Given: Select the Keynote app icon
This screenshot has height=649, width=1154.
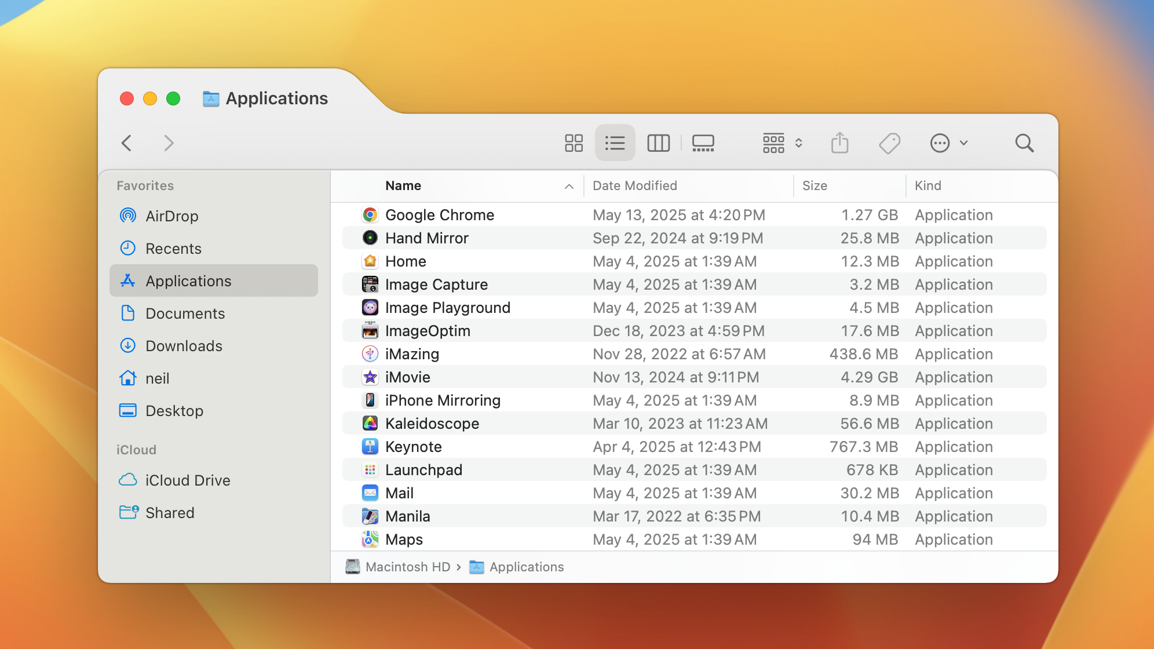Looking at the screenshot, I should [x=370, y=447].
